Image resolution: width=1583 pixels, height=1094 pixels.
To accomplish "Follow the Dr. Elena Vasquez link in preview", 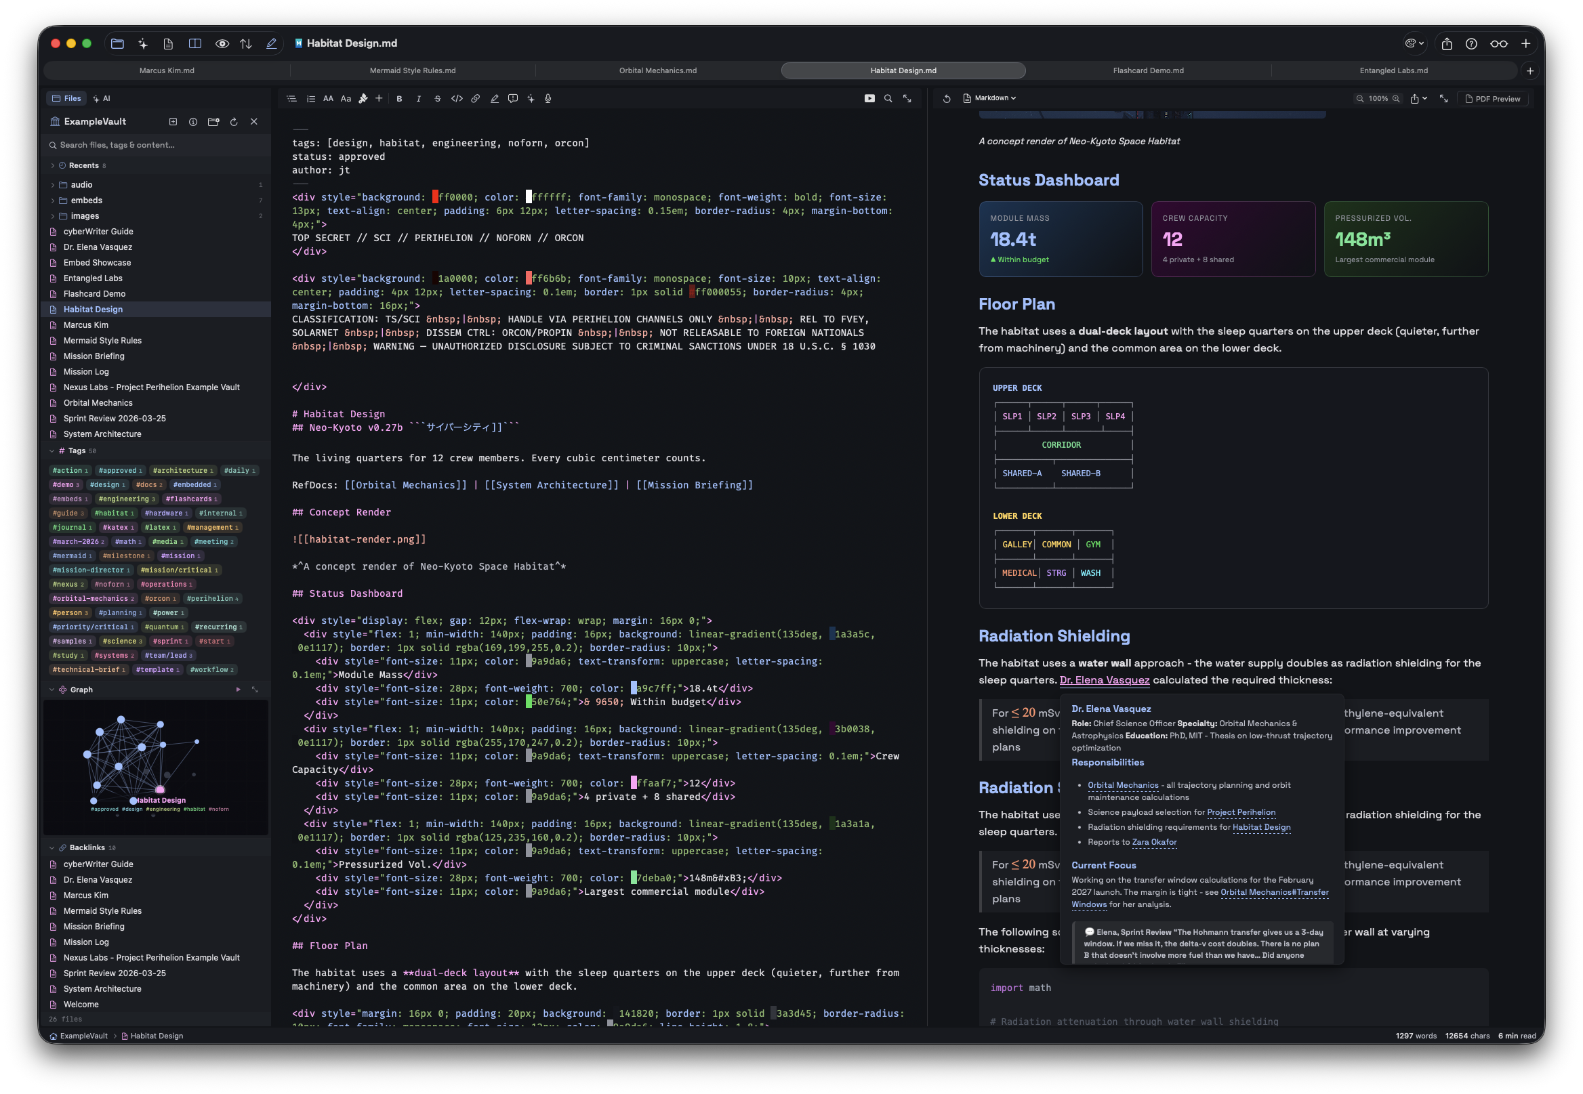I will [1104, 680].
